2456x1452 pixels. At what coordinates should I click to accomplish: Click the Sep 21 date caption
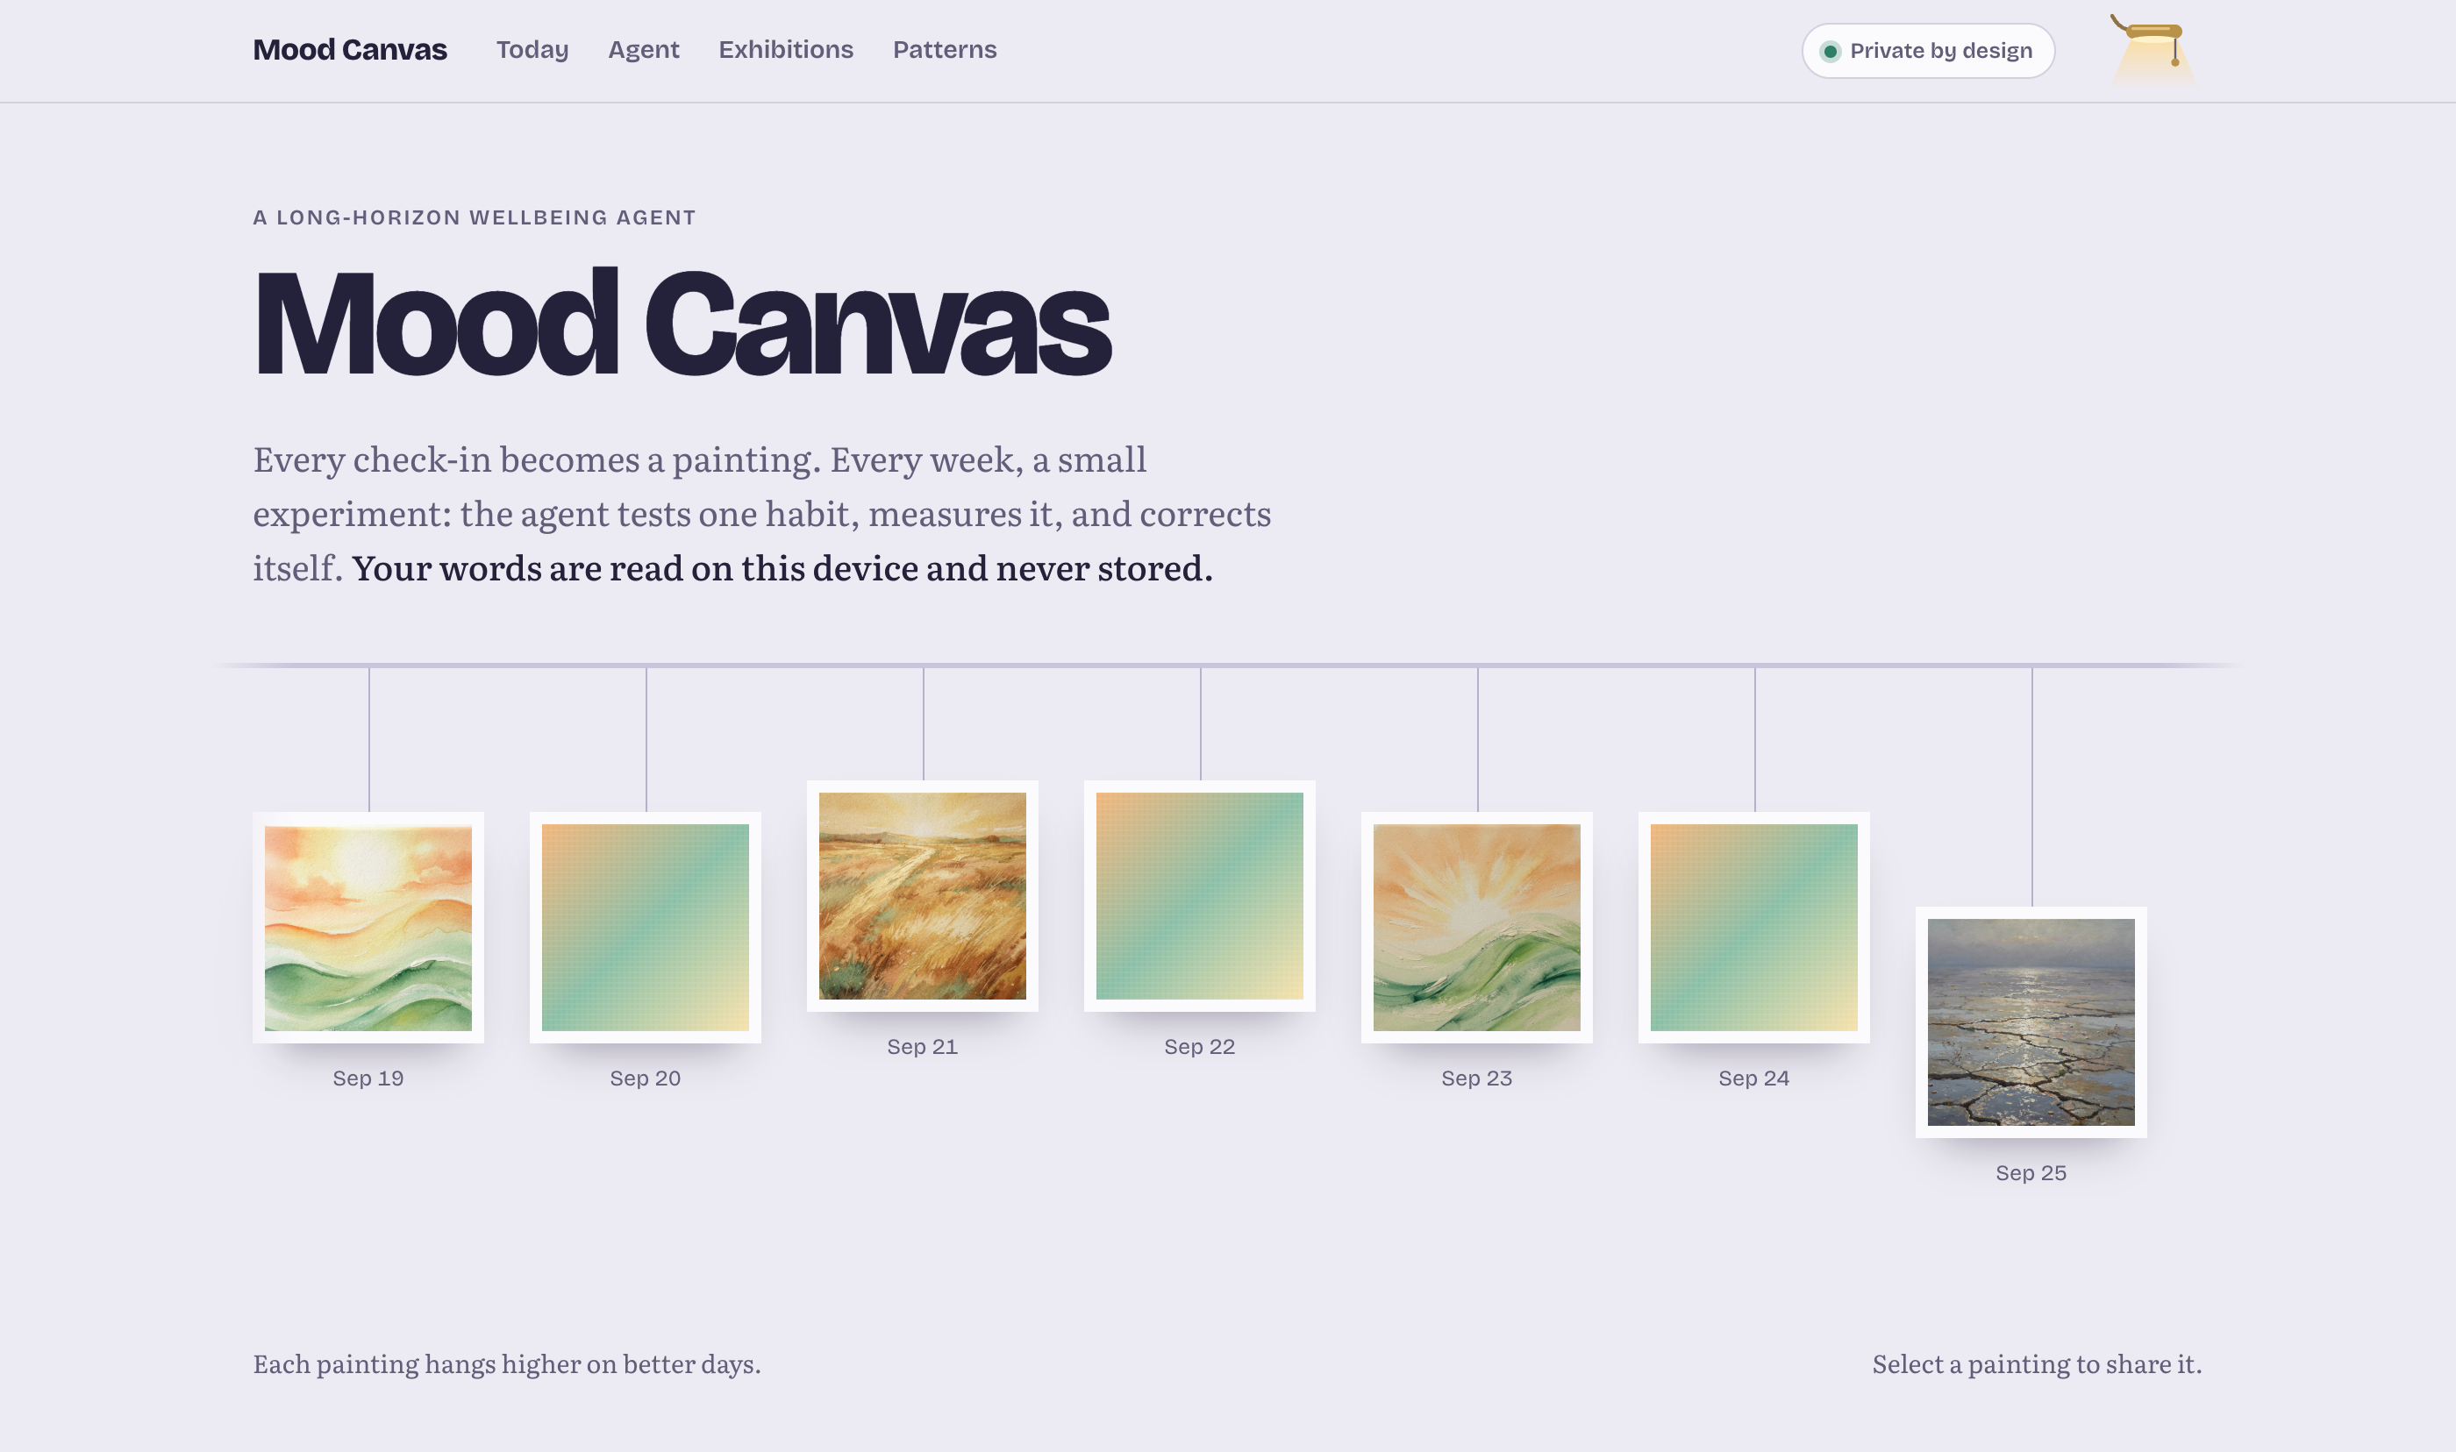[x=923, y=1047]
